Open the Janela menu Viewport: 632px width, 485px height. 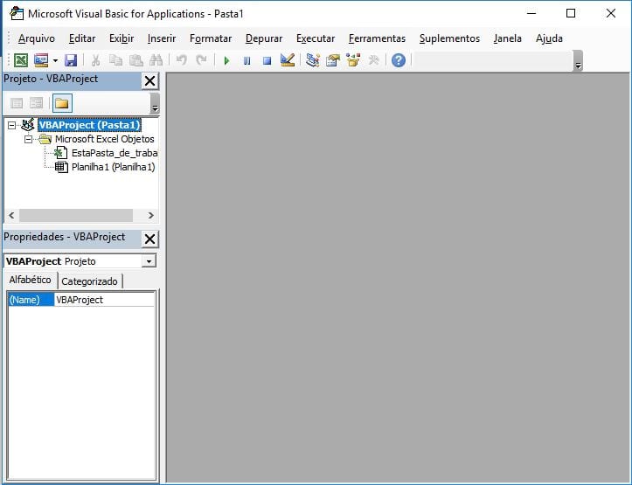pyautogui.click(x=508, y=38)
